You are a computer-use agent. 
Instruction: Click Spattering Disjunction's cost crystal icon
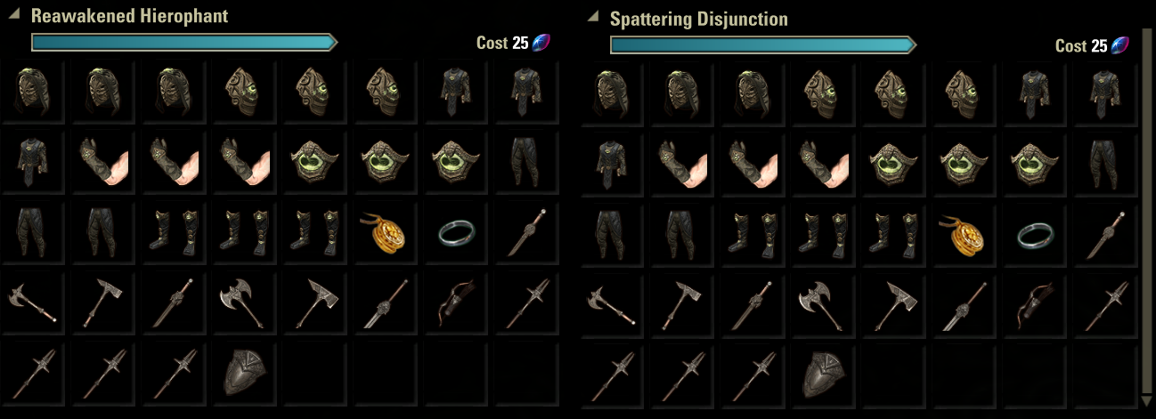[x=1120, y=45]
